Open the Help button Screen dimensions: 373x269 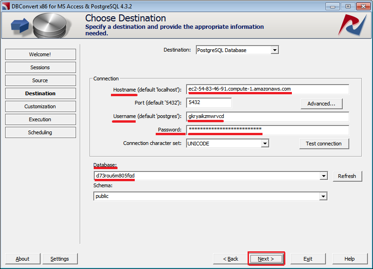350,259
